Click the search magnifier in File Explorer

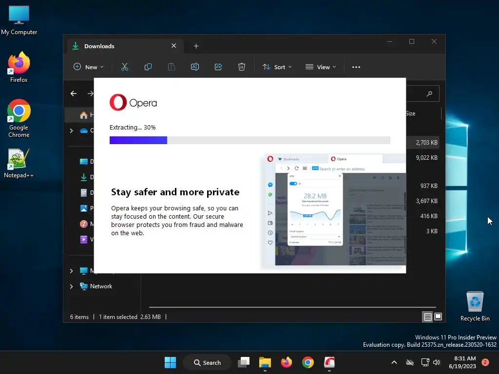tap(429, 93)
